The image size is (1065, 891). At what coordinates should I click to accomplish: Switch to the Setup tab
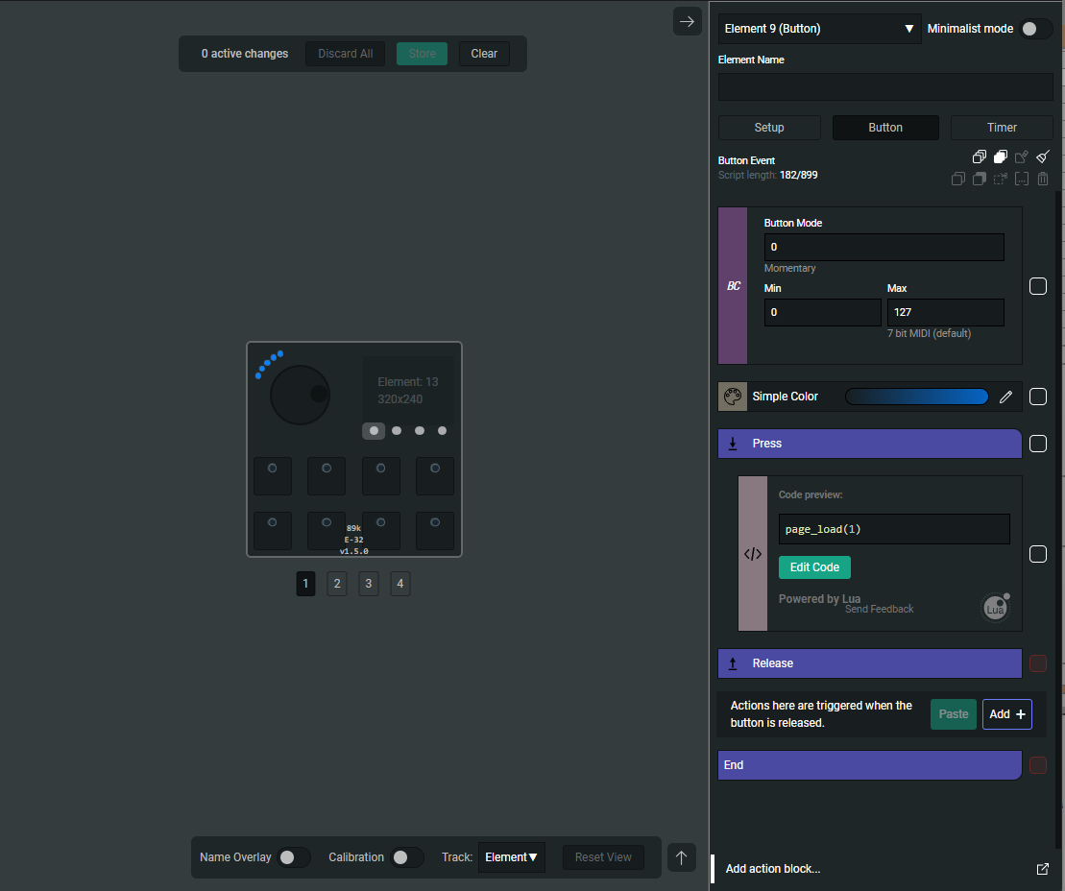point(769,128)
